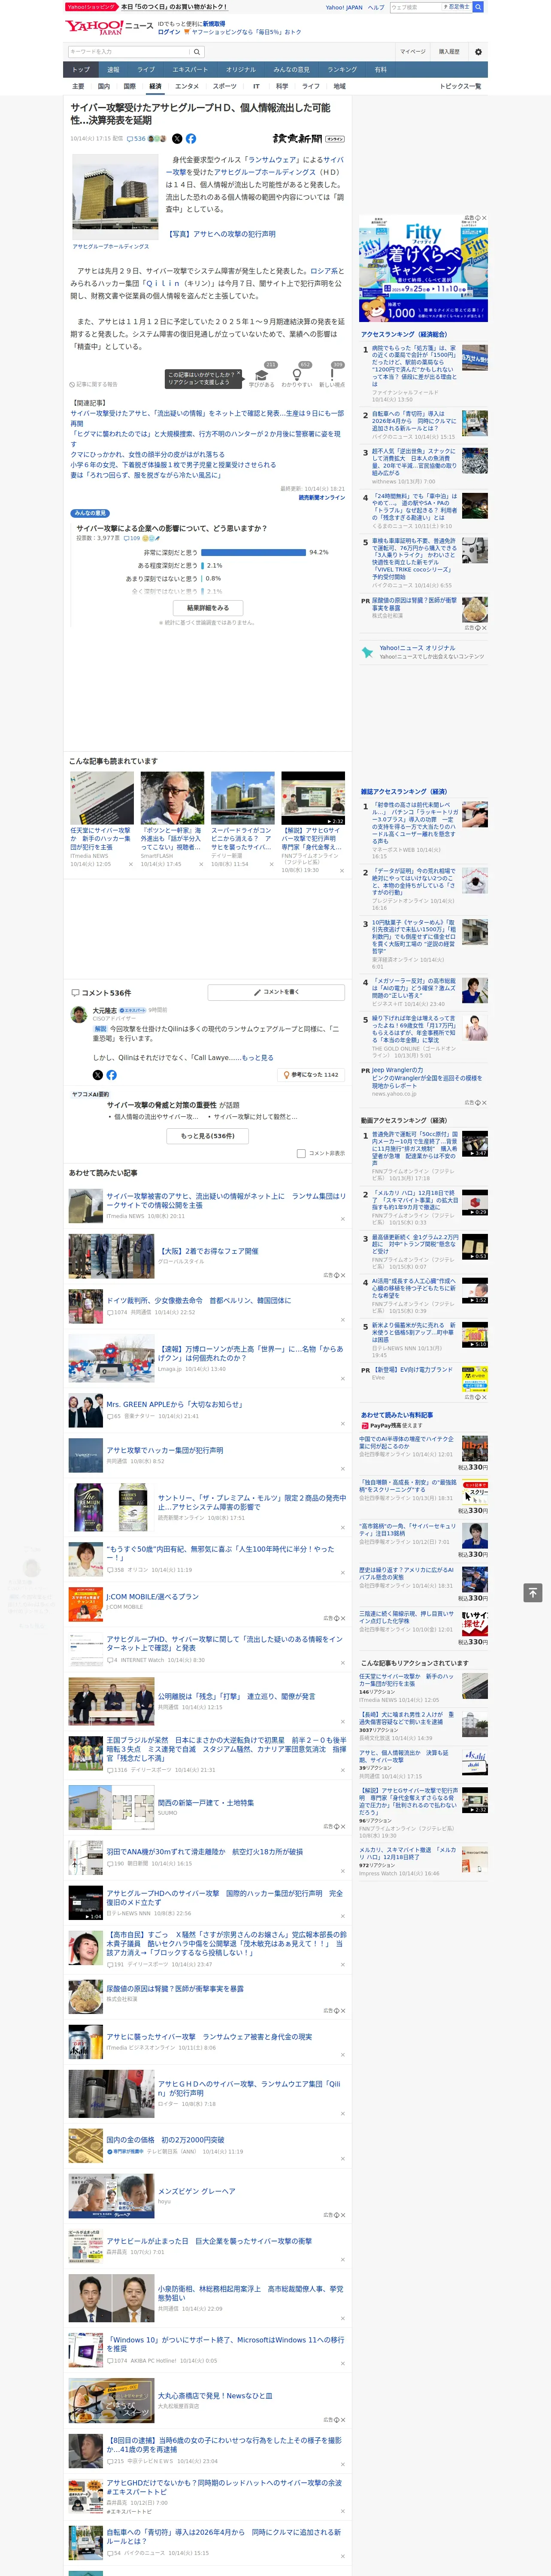Share the article on X below the headline
The height and width of the screenshot is (2576, 551).
click(x=177, y=139)
